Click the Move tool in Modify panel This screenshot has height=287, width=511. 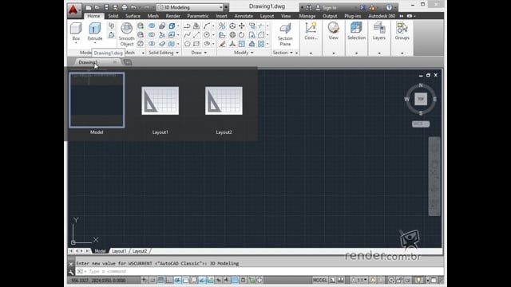tap(241, 26)
